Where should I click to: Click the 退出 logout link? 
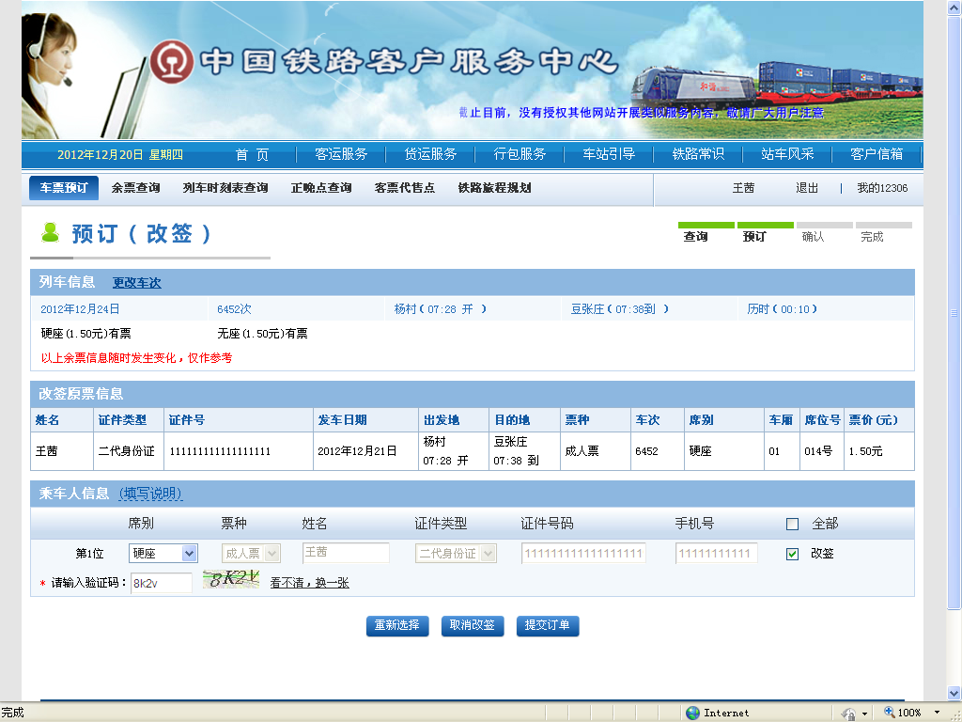(807, 188)
